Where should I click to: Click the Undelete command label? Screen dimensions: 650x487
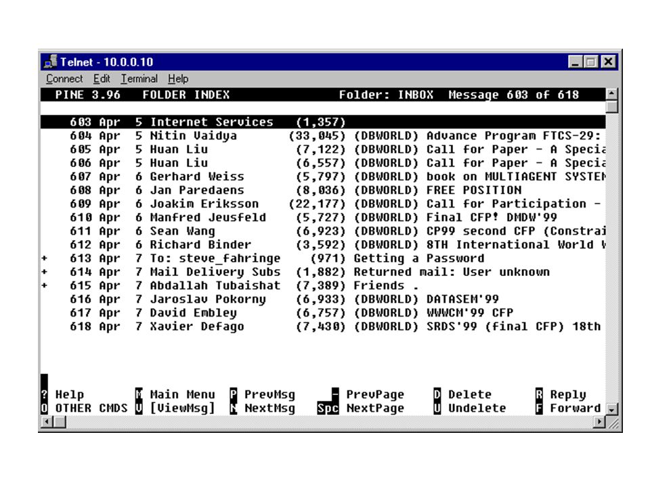tap(477, 409)
